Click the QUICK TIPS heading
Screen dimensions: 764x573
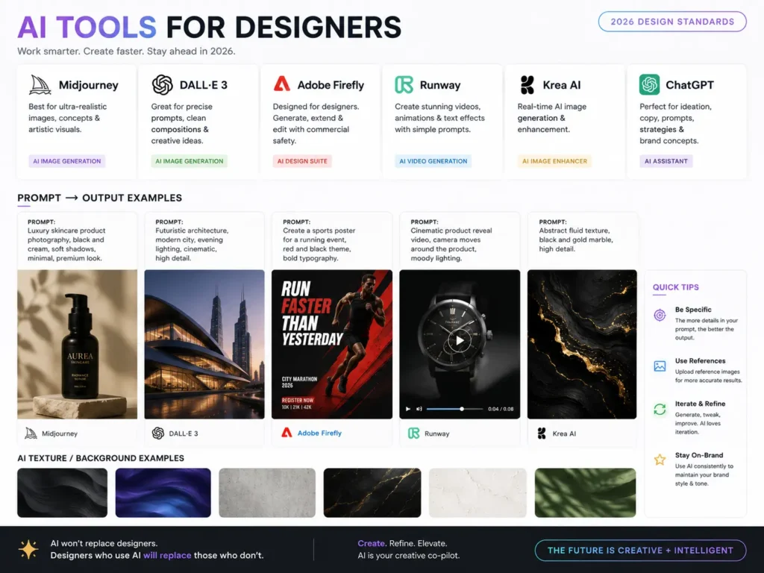click(676, 287)
